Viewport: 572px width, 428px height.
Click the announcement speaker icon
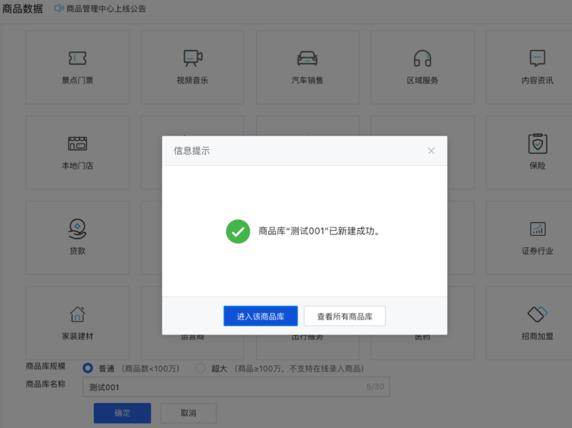pyautogui.click(x=59, y=9)
